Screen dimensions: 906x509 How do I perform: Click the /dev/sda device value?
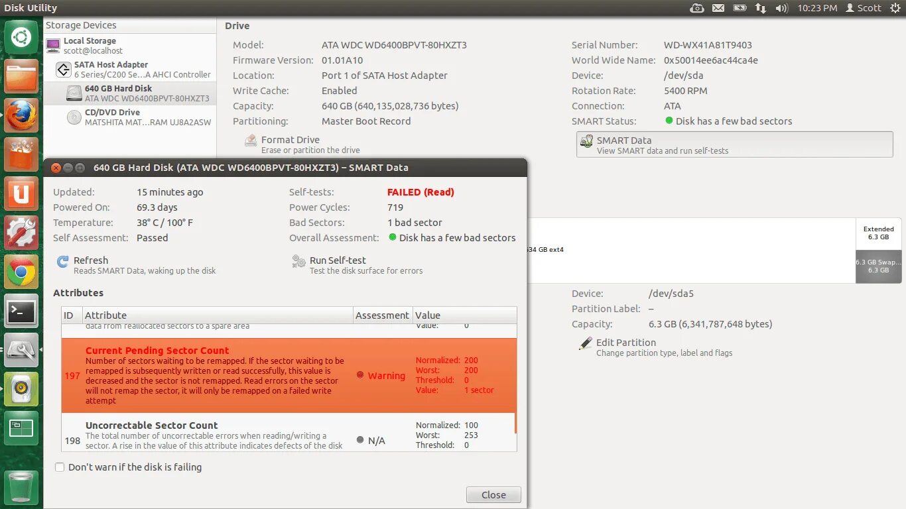[x=684, y=76]
